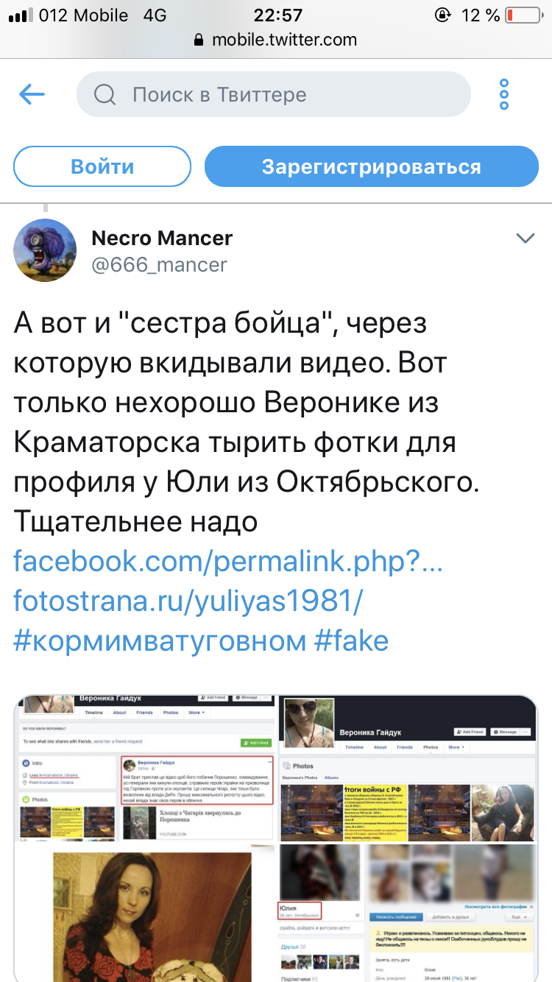Image resolution: width=552 pixels, height=982 pixels.
Task: Open the facebook.com/permalink.php link
Action: coord(228,562)
